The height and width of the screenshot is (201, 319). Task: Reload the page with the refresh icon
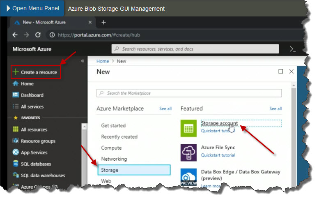[x=38, y=35]
